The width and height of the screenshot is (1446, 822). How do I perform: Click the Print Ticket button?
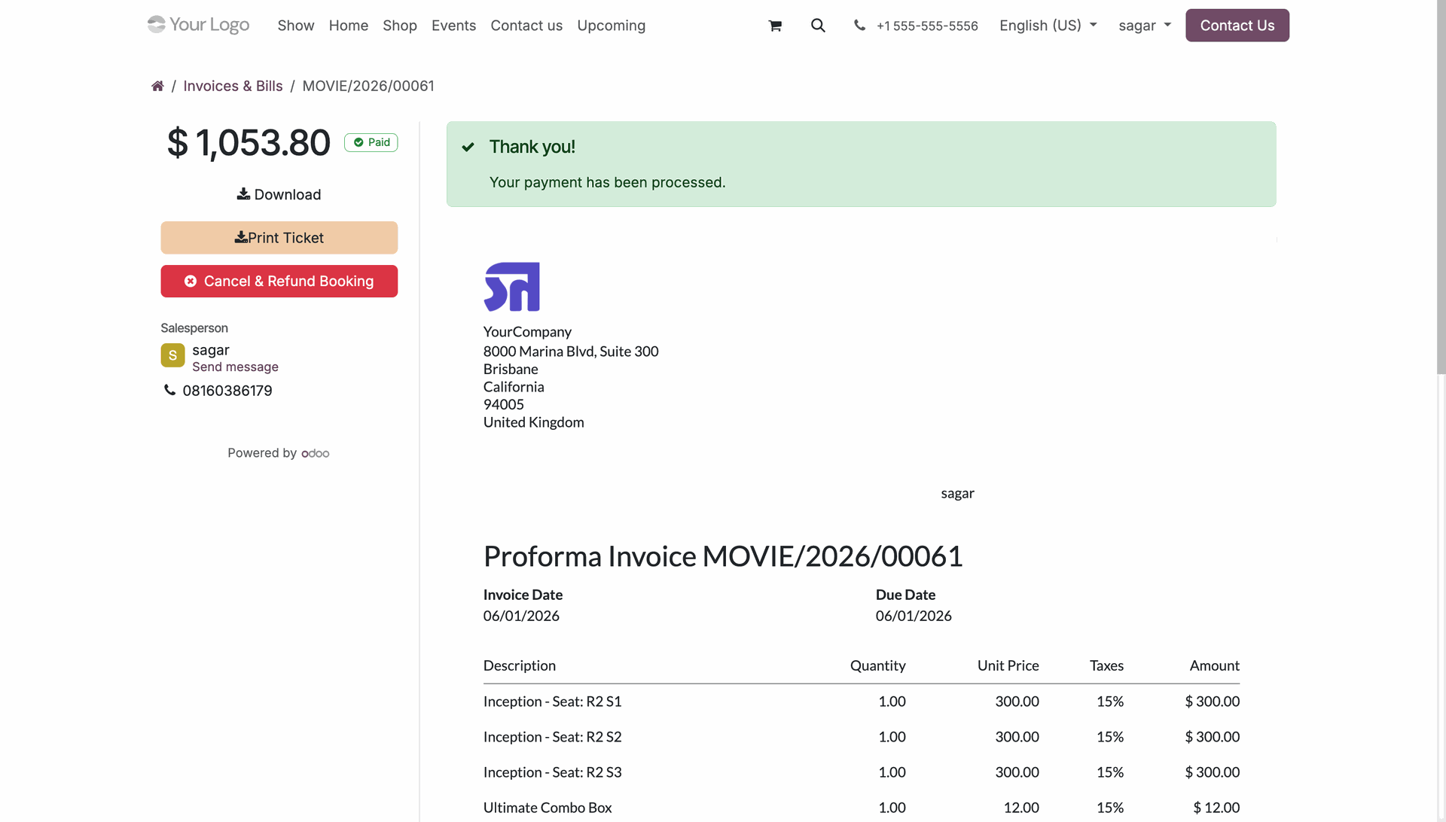(279, 238)
